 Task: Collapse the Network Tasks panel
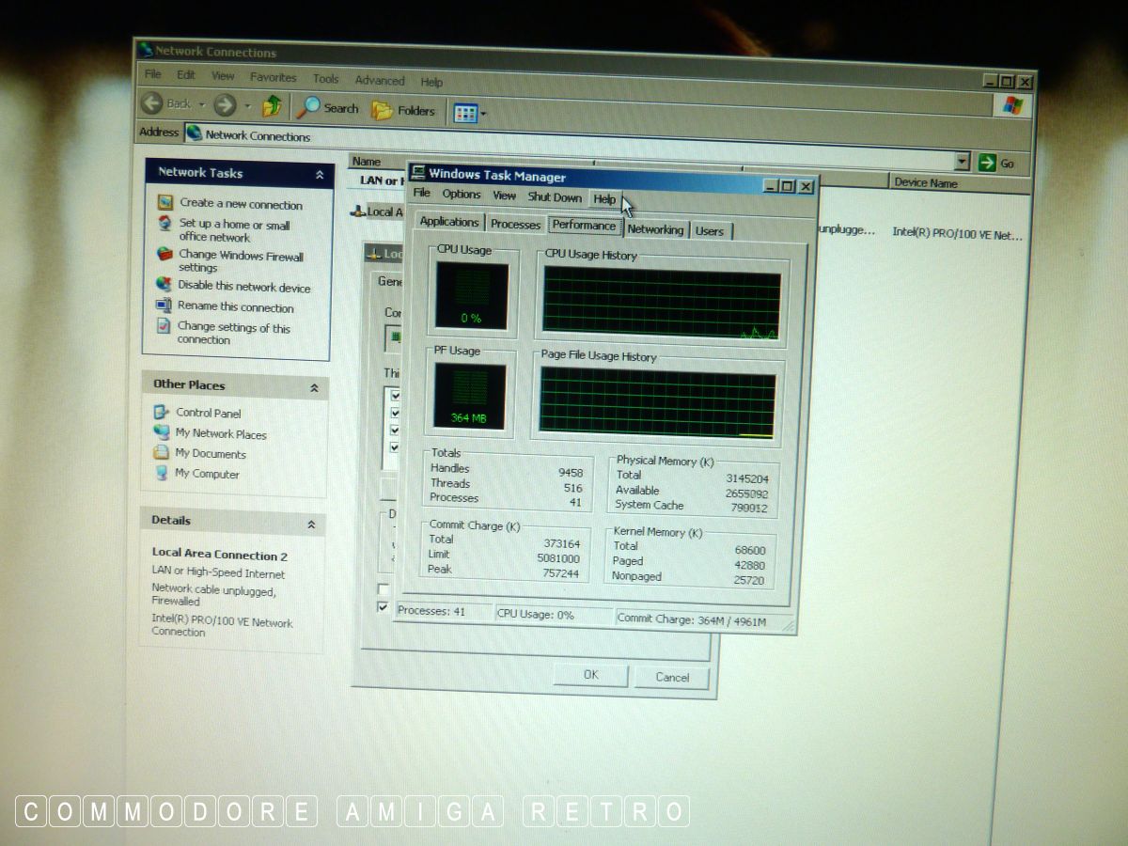(x=320, y=175)
